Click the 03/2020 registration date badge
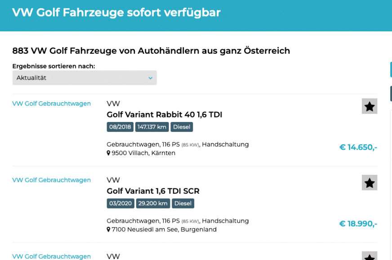The width and height of the screenshot is (392, 260). pos(120,204)
